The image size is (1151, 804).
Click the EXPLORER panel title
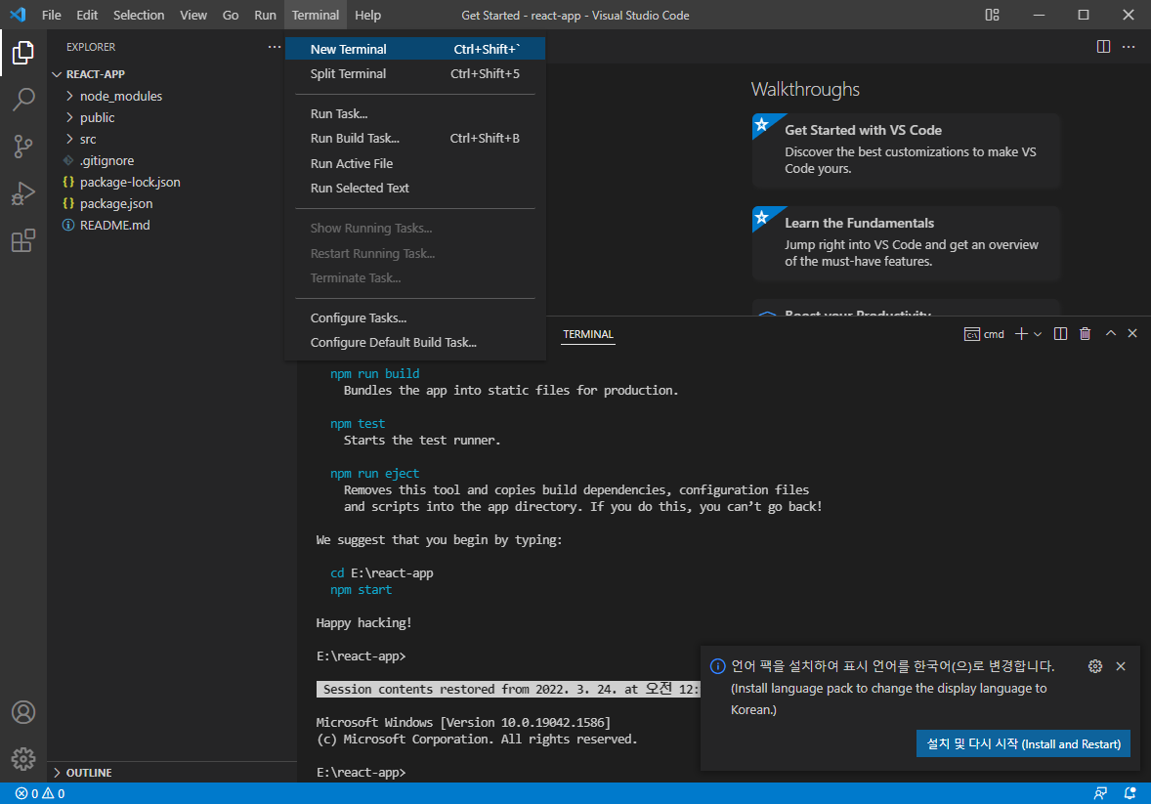pyautogui.click(x=91, y=47)
